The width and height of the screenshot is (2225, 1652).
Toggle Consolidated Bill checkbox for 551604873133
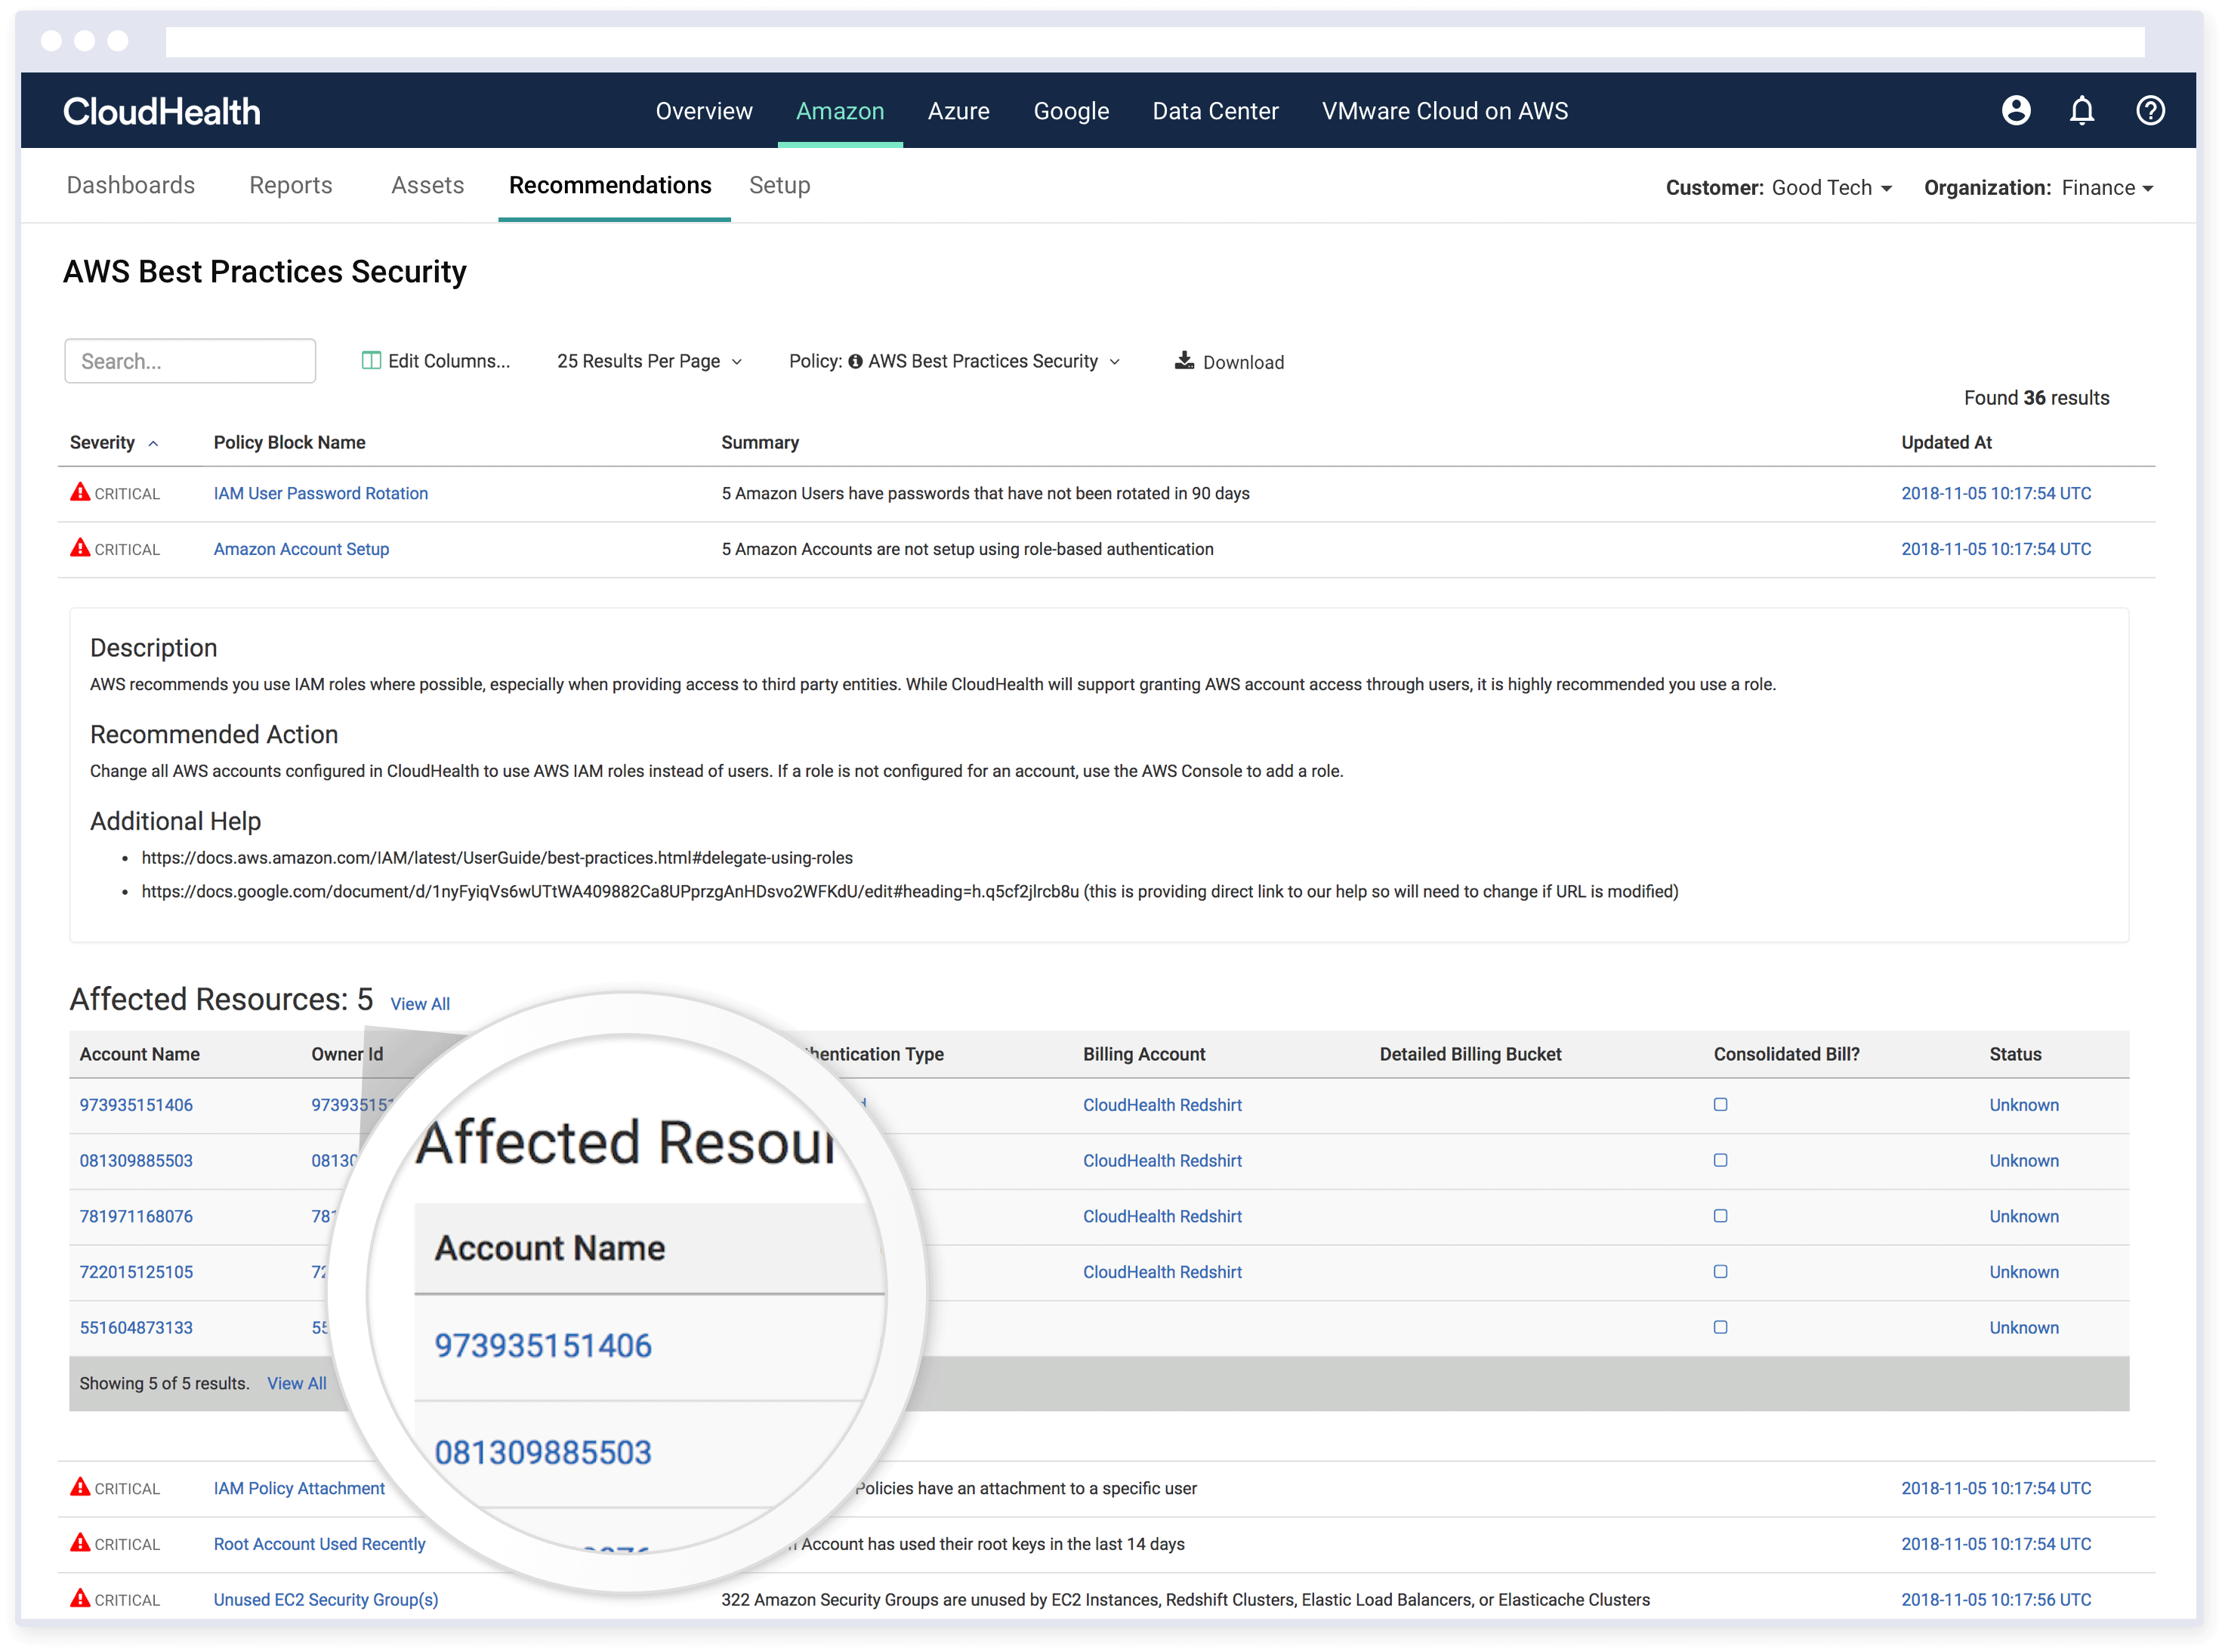click(x=1720, y=1327)
